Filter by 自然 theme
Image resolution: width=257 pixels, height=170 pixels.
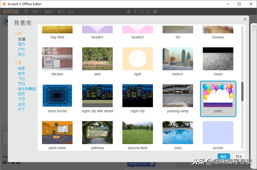(x=21, y=94)
